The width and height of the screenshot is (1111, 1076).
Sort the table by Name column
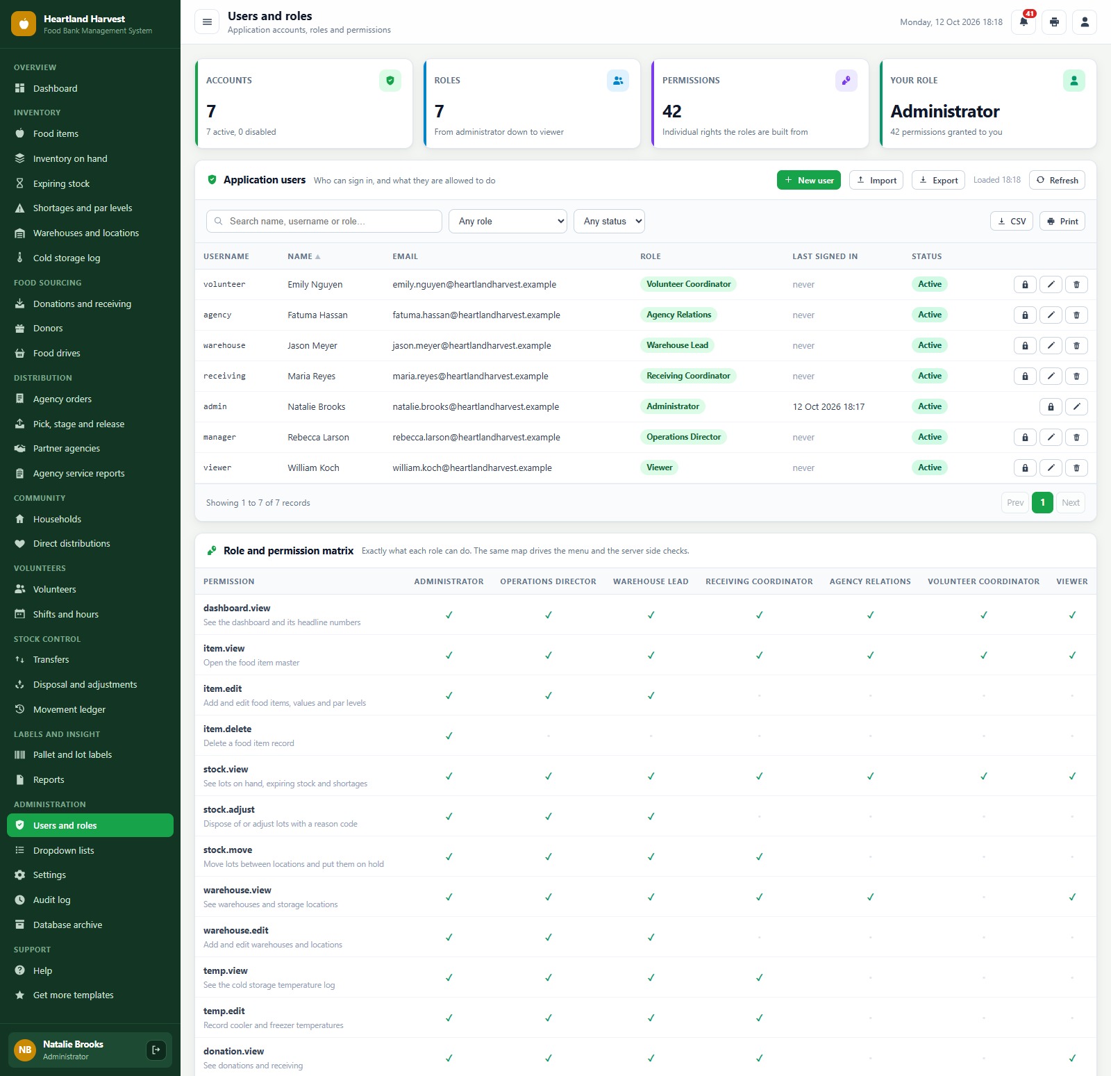coord(303,256)
